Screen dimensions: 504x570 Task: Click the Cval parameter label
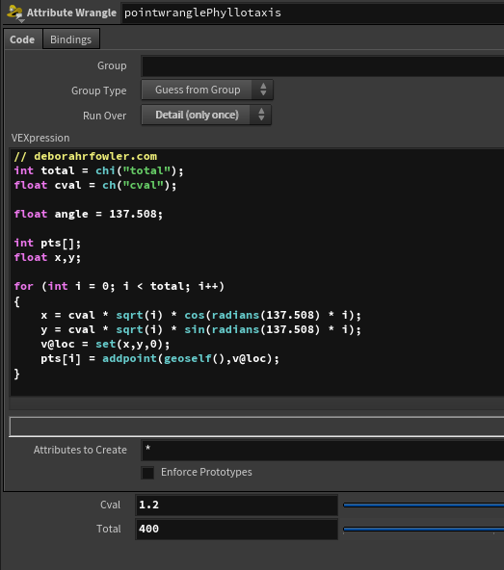110,505
